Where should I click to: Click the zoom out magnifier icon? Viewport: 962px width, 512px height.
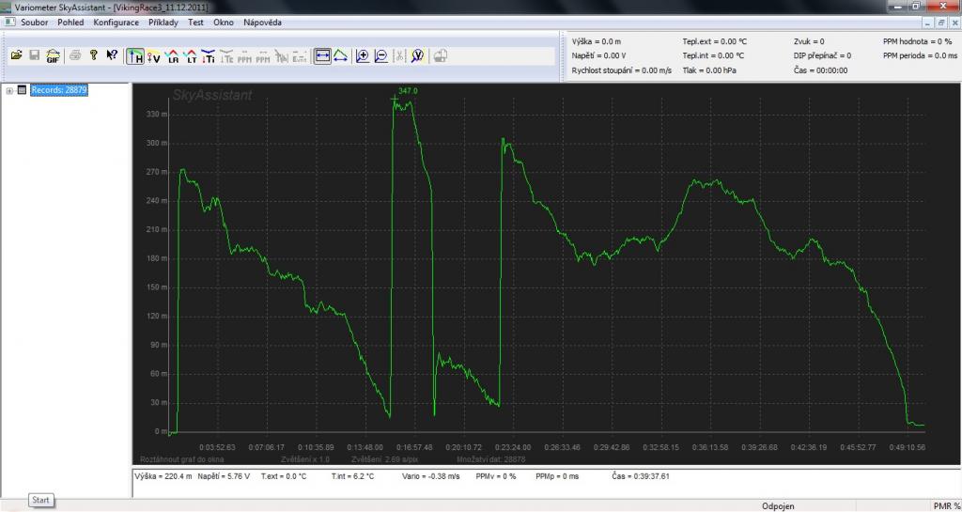[380, 55]
